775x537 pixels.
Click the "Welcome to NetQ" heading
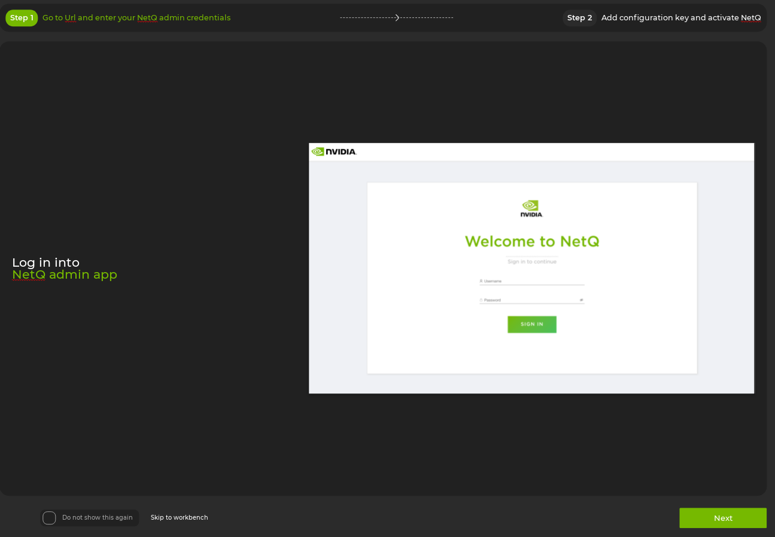click(532, 242)
